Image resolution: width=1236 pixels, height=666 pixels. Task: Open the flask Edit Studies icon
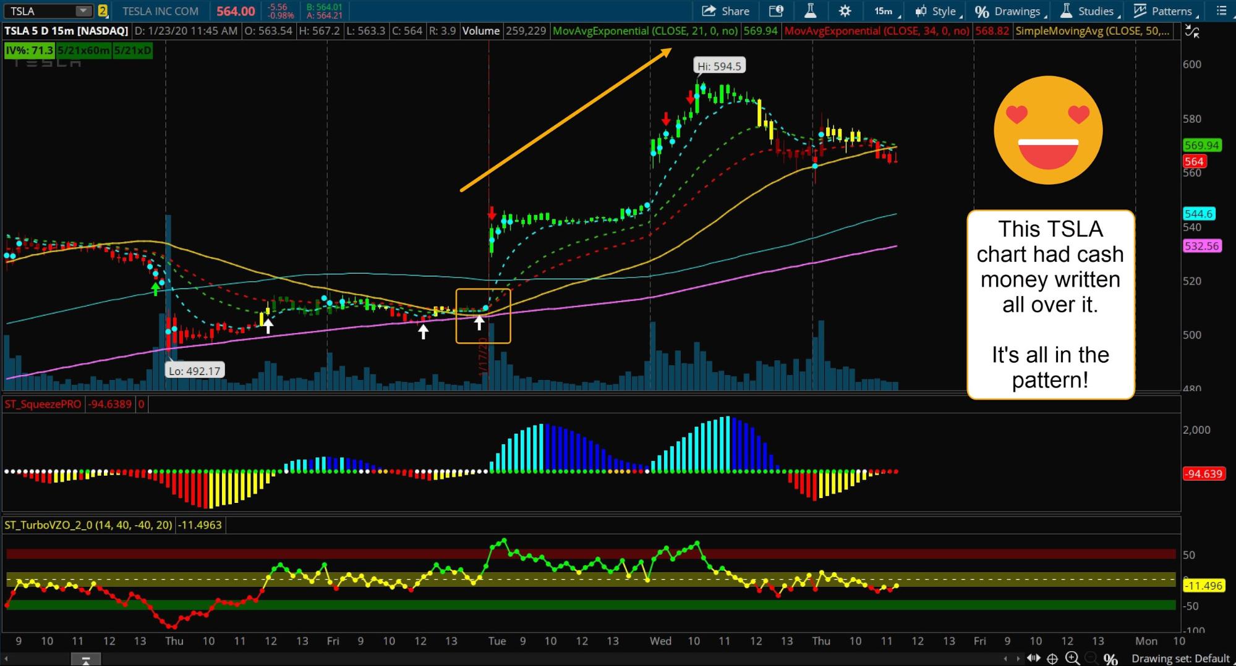point(810,11)
